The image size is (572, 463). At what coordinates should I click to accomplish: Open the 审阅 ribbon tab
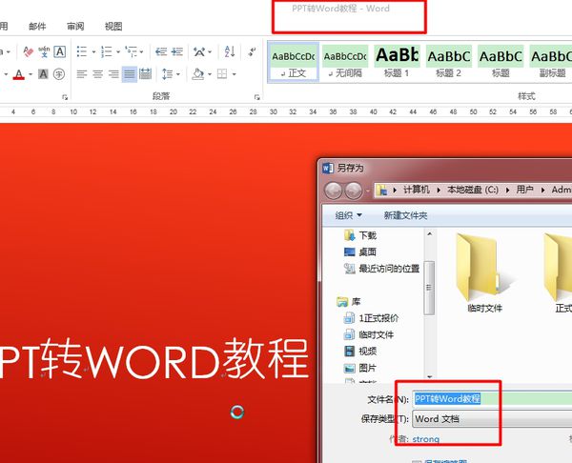click(75, 27)
